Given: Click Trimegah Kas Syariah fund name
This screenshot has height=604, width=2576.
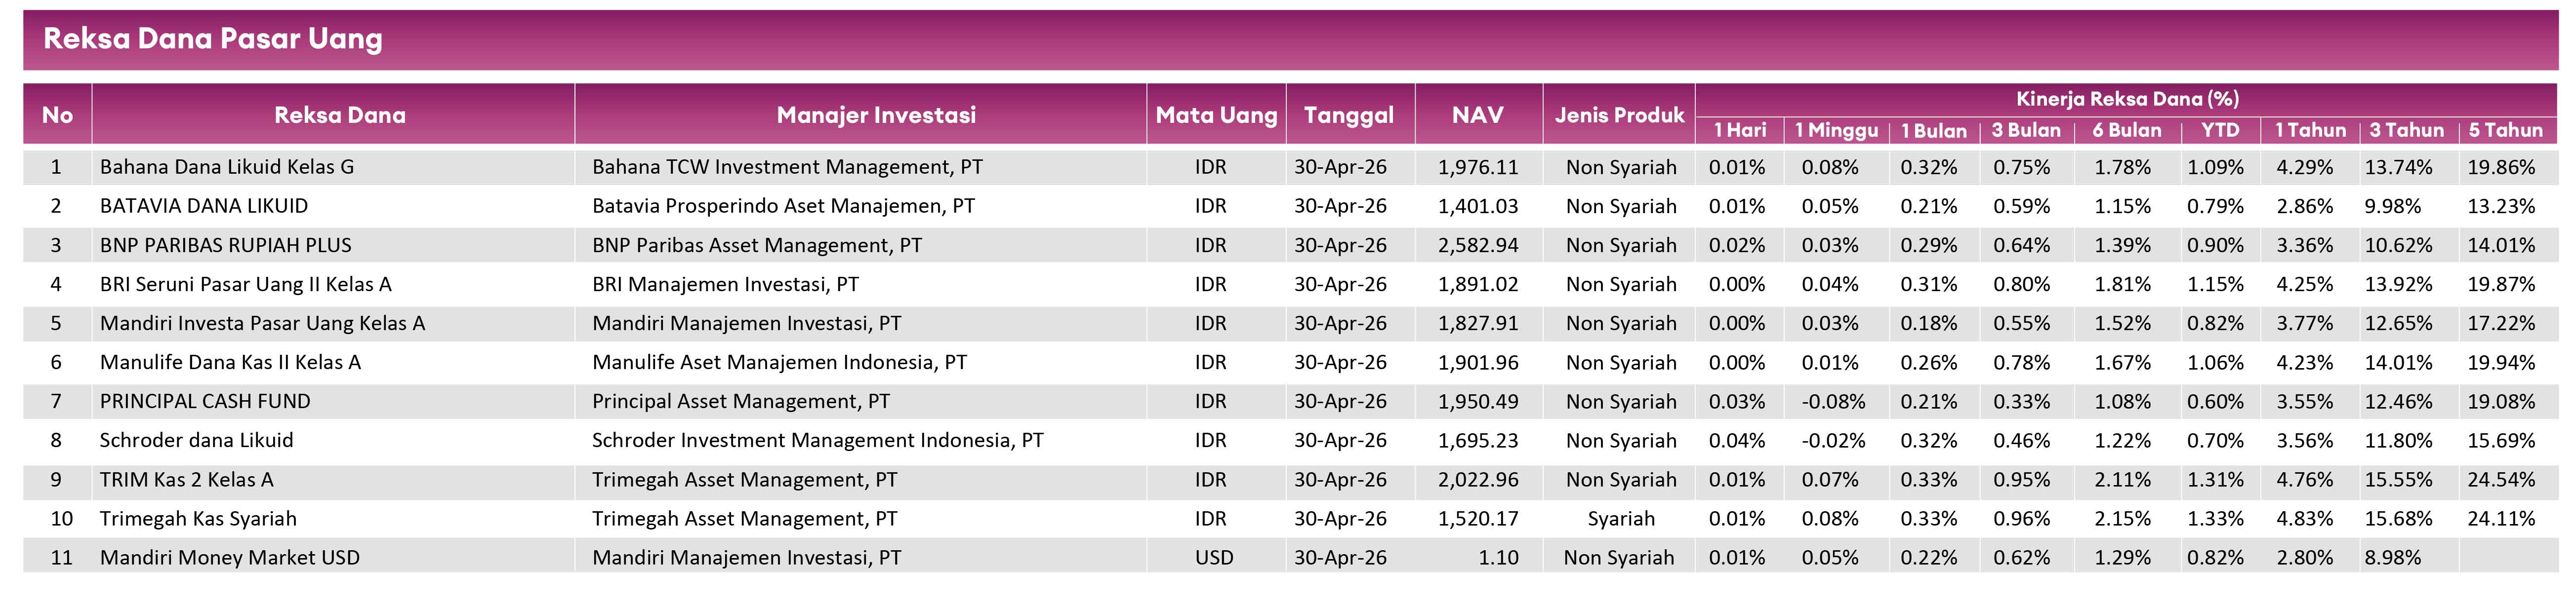Looking at the screenshot, I should tap(198, 518).
